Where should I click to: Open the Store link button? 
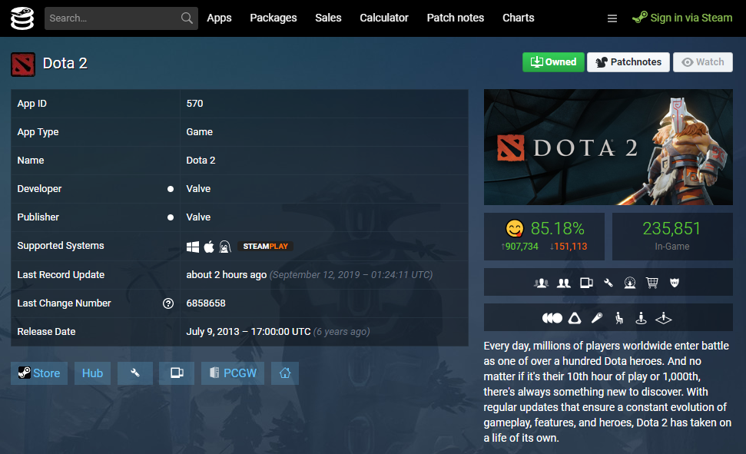[x=39, y=373]
